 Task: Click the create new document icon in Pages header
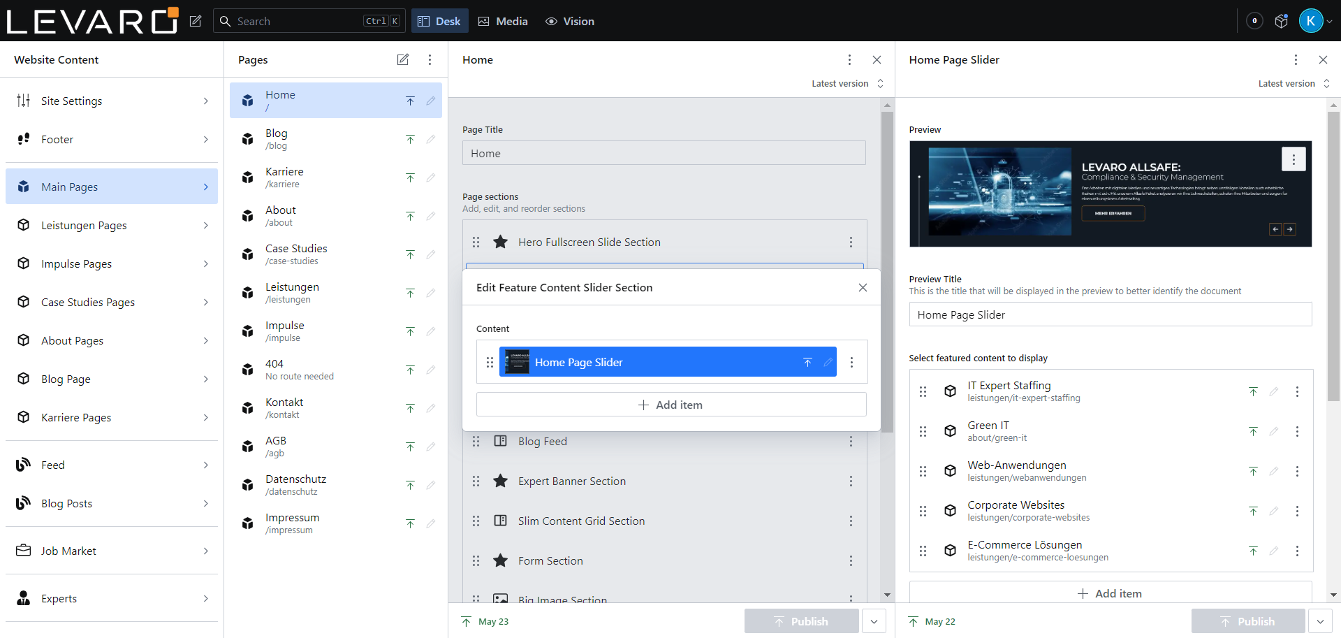click(x=403, y=60)
